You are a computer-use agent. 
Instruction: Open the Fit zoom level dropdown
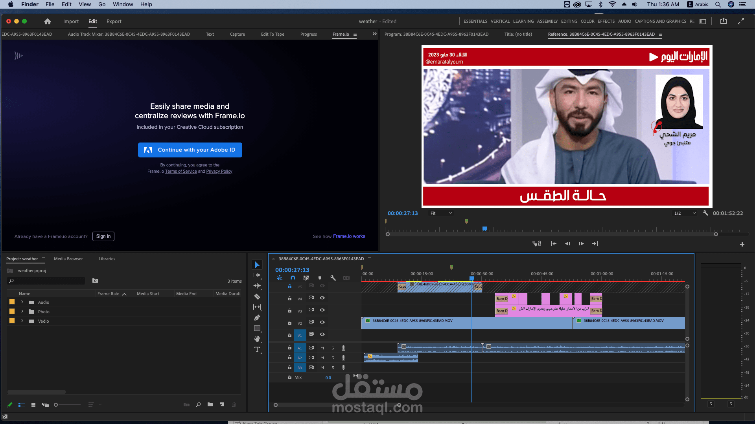[441, 213]
